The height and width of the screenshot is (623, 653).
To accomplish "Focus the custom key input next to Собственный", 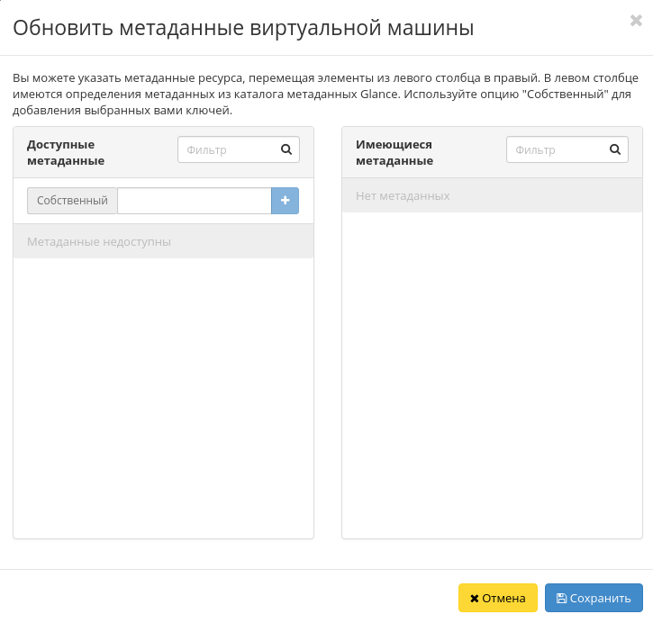I will [x=194, y=201].
